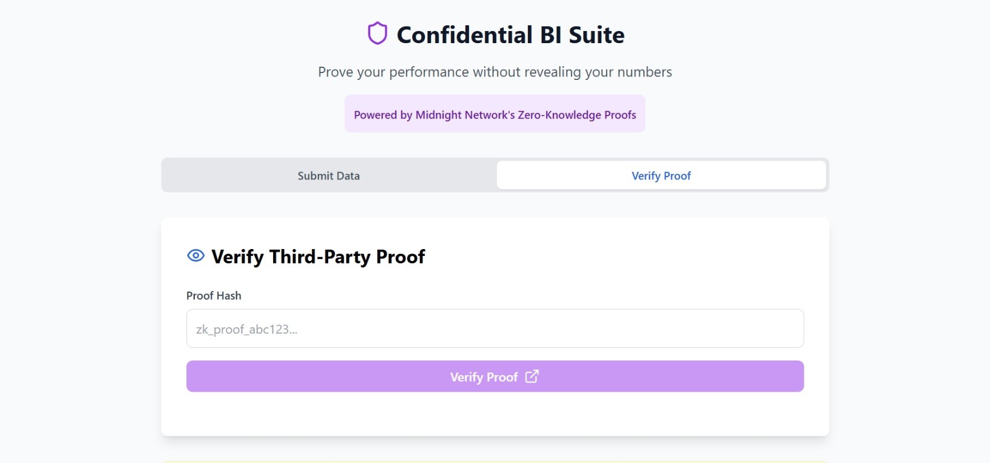Click the Powered by Midnight Network badge
The image size is (990, 463).
(x=494, y=114)
